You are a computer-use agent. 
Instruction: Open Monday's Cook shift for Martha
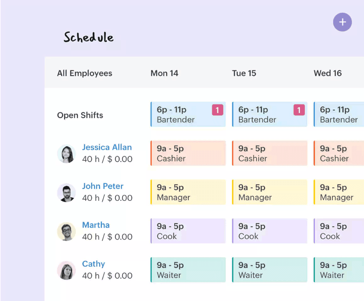[188, 231]
